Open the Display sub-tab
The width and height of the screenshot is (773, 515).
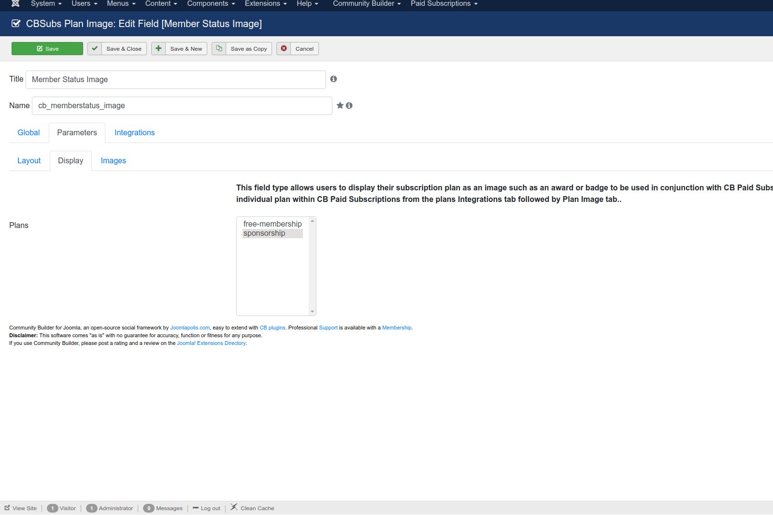pos(71,161)
